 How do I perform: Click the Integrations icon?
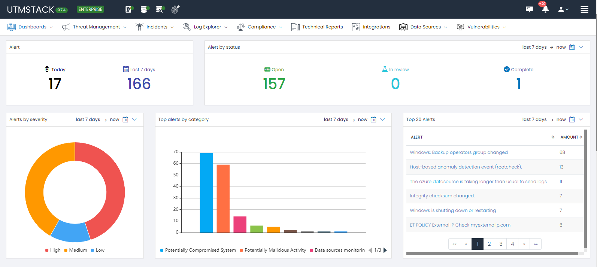pos(356,27)
